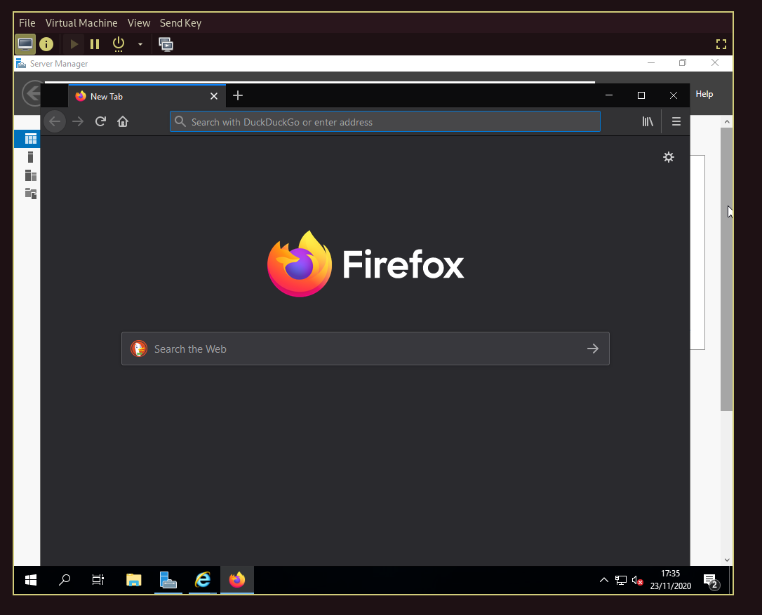Screen dimensions: 762x615
Task: Reload the current Firefox page
Action: [x=100, y=121]
